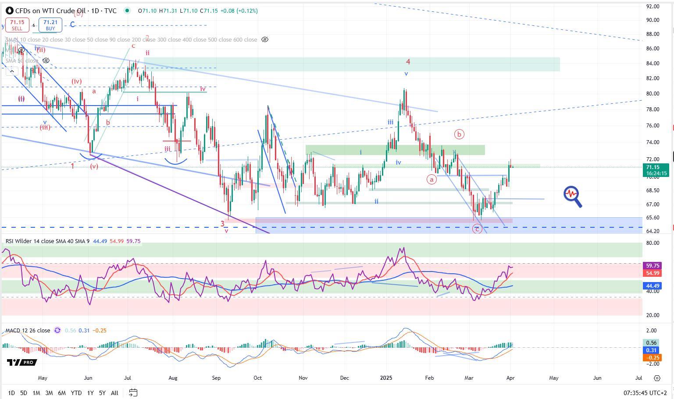Open the Go to date calendar icon
This screenshot has width=674, height=399.
point(133,392)
